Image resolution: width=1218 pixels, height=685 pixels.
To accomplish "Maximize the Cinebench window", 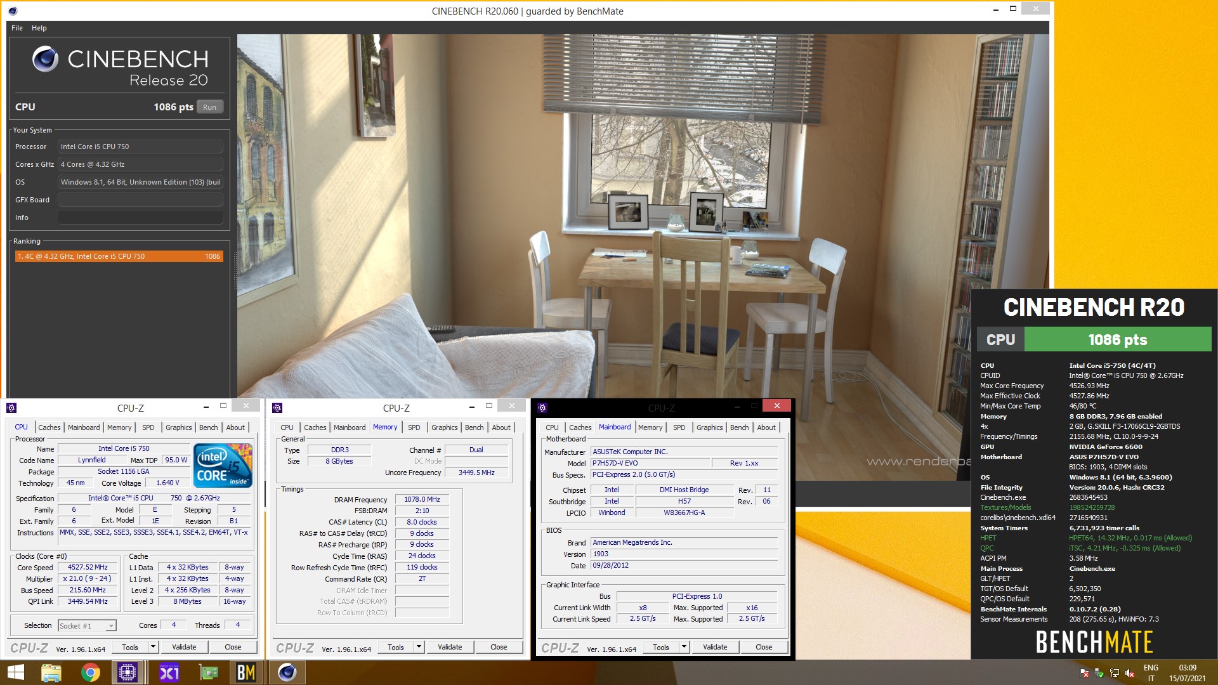I will coord(1013,8).
